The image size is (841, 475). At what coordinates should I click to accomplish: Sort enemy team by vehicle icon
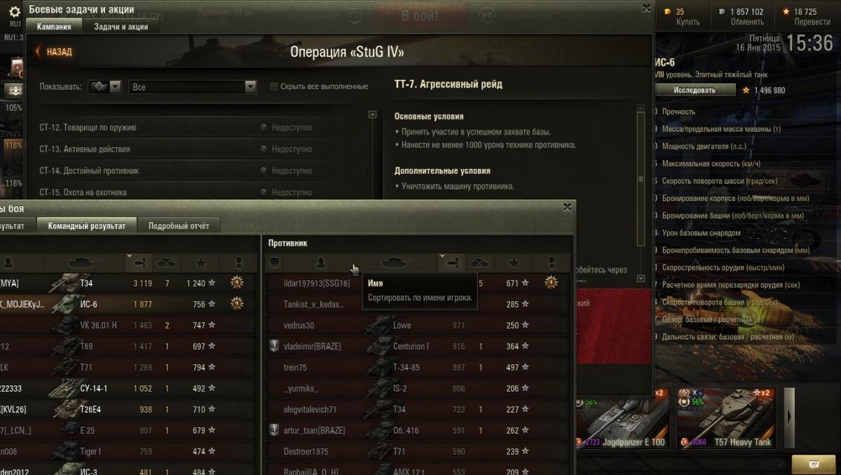coord(398,263)
